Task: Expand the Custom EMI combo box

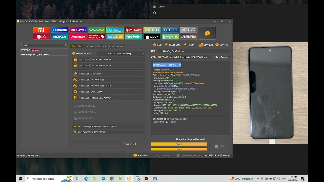Action: 96,144
